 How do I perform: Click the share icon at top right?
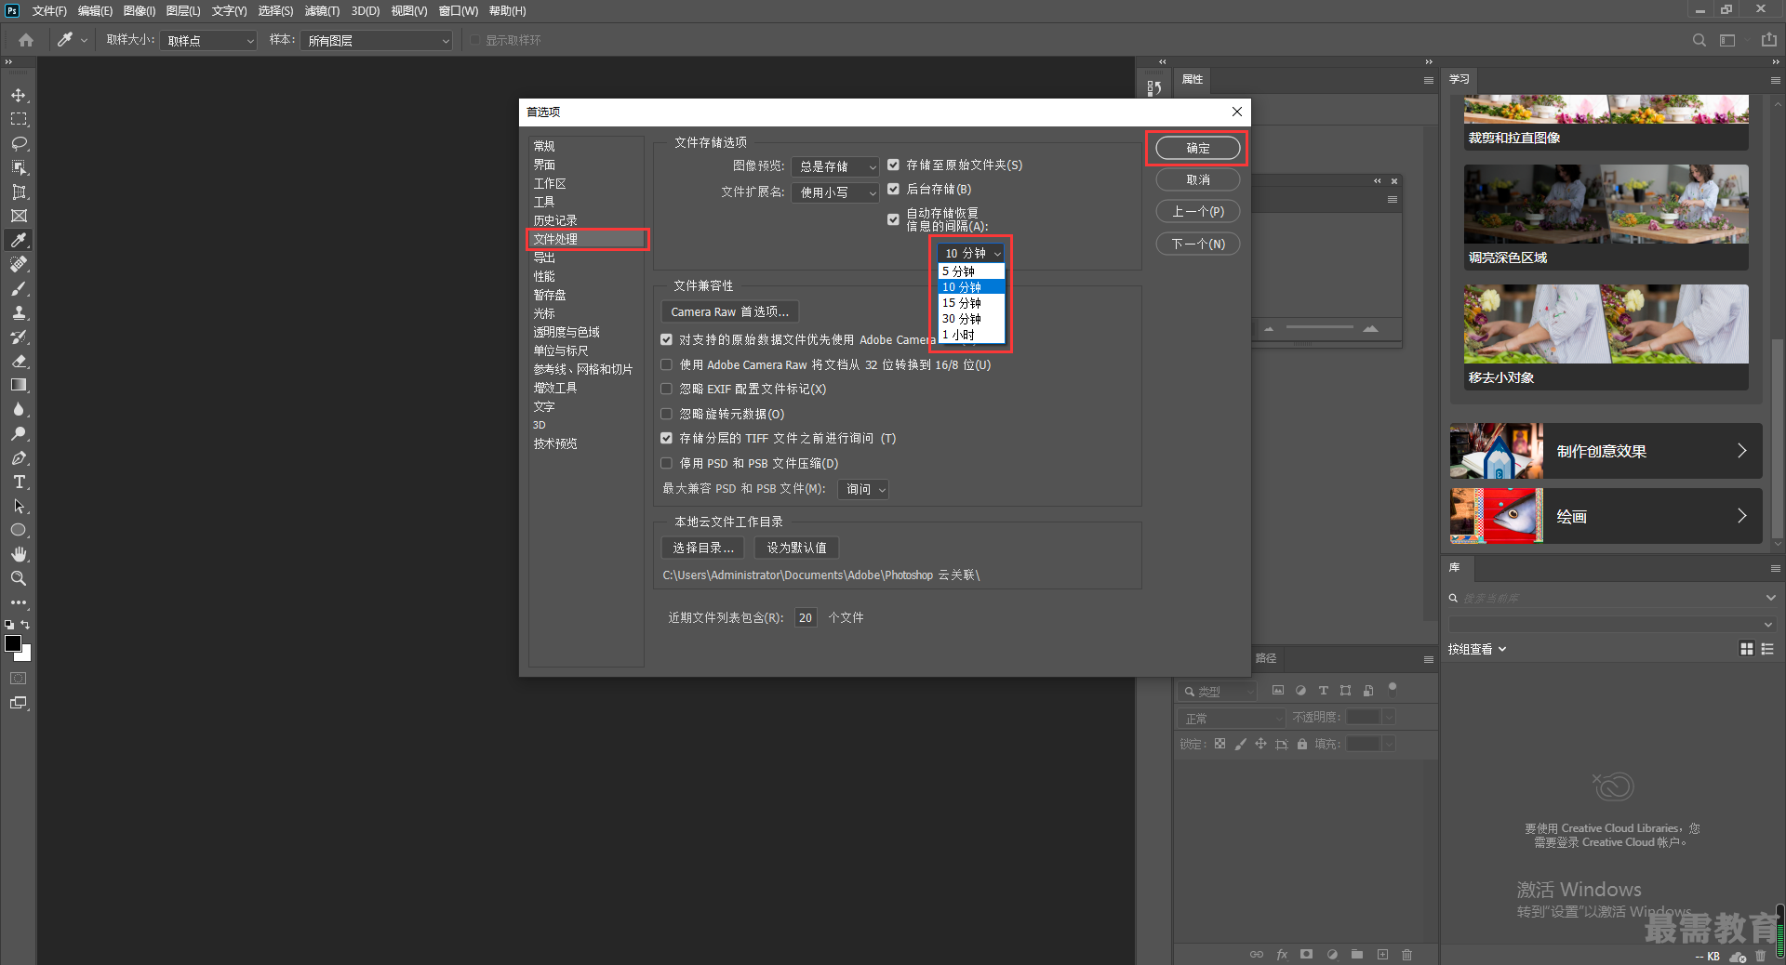coord(1768,40)
